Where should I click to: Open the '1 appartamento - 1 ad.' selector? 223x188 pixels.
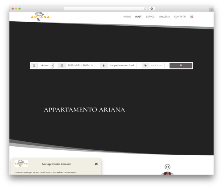(x=122, y=65)
